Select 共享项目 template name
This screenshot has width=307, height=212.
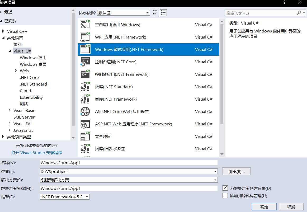[x=103, y=136]
